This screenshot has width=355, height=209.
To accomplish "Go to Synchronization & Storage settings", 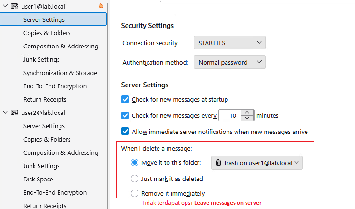I will click(x=60, y=73).
